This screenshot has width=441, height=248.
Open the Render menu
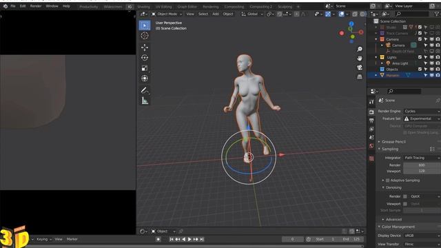[36, 6]
